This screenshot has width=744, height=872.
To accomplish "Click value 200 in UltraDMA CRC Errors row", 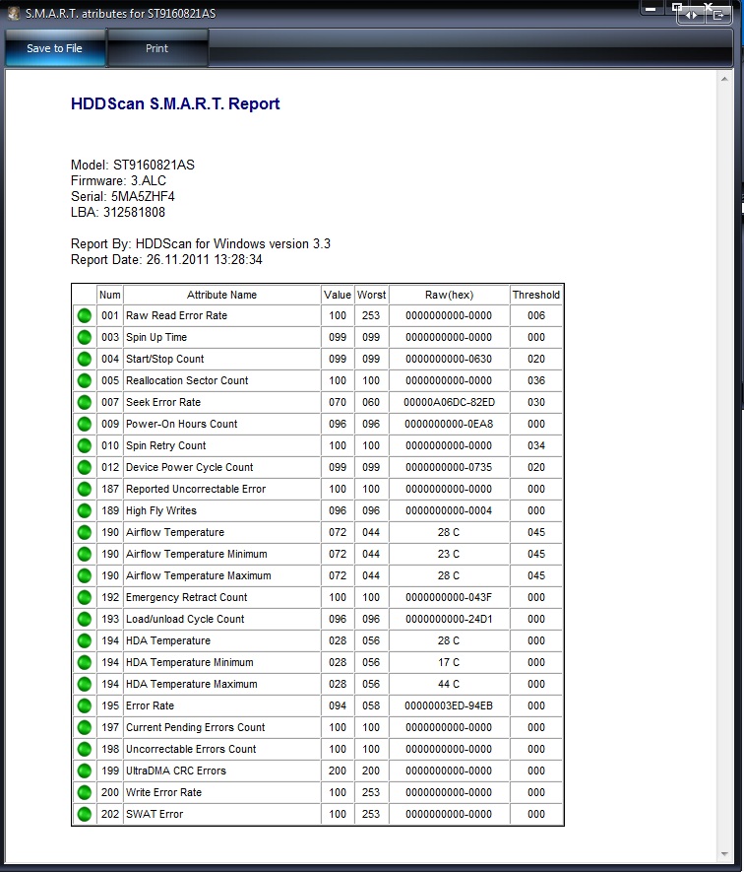I will 338,771.
